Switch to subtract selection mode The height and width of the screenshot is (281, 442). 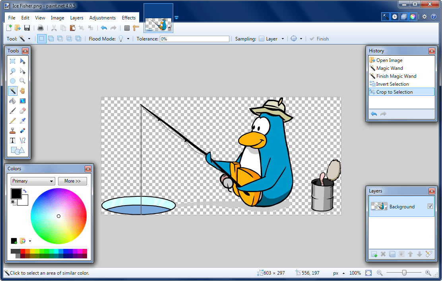click(x=60, y=38)
